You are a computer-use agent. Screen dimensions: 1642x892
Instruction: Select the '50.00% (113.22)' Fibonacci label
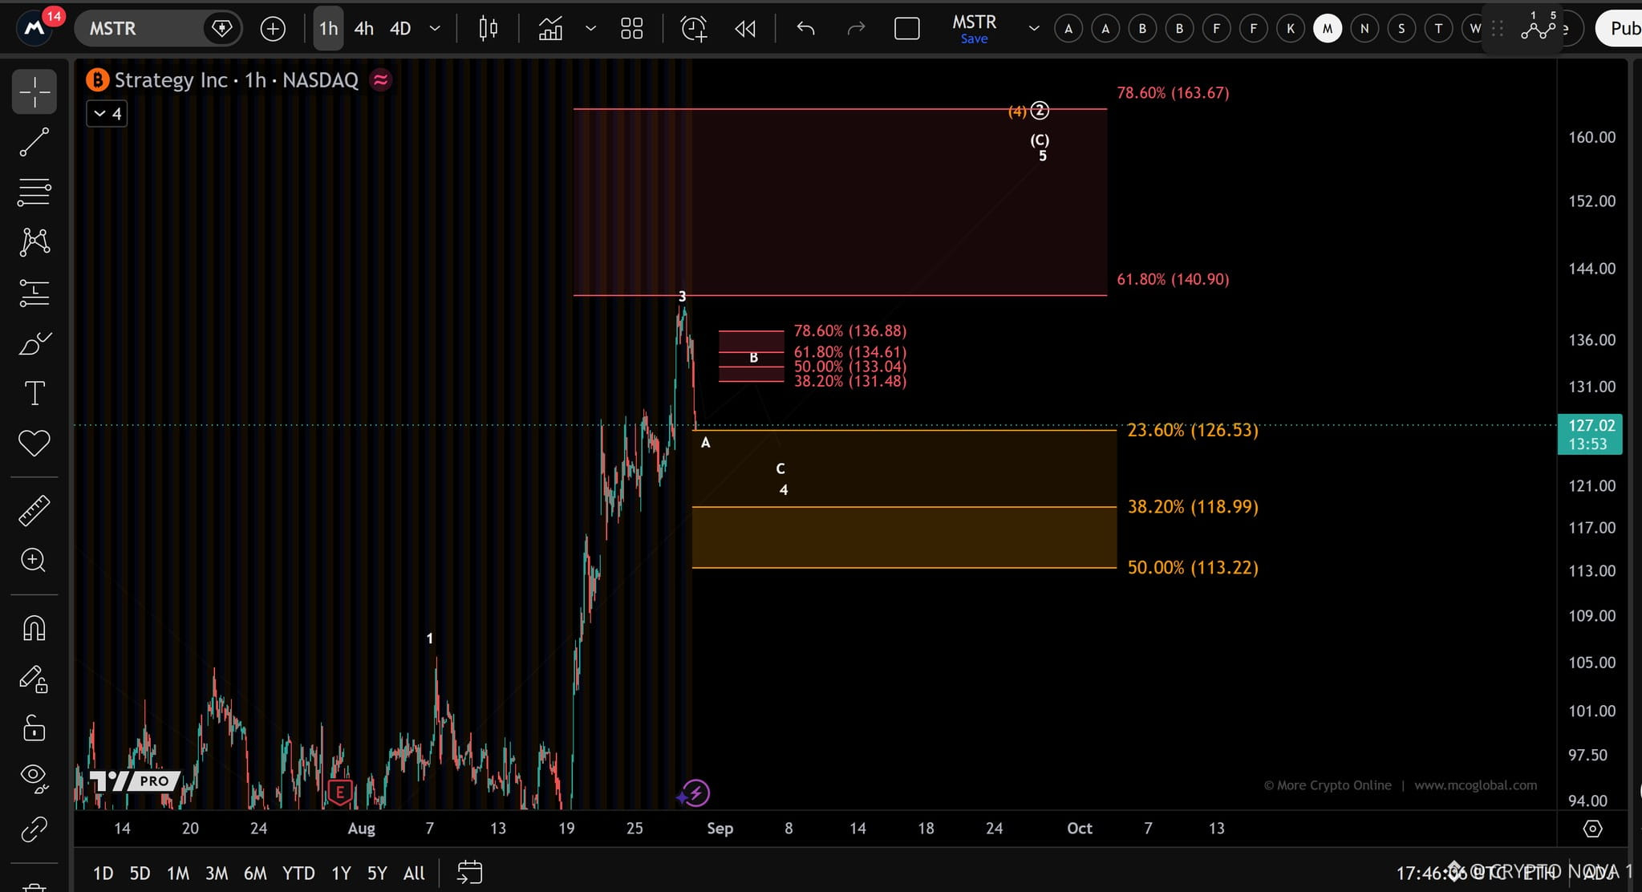[1193, 567]
